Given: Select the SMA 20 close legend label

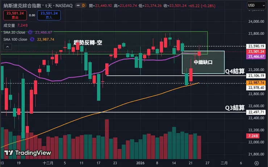Looking at the screenshot, I should [14, 32].
